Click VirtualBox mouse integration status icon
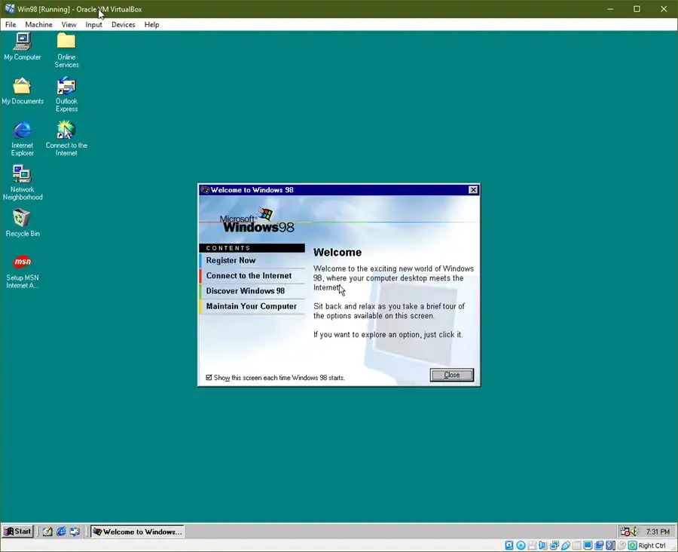 [x=621, y=545]
